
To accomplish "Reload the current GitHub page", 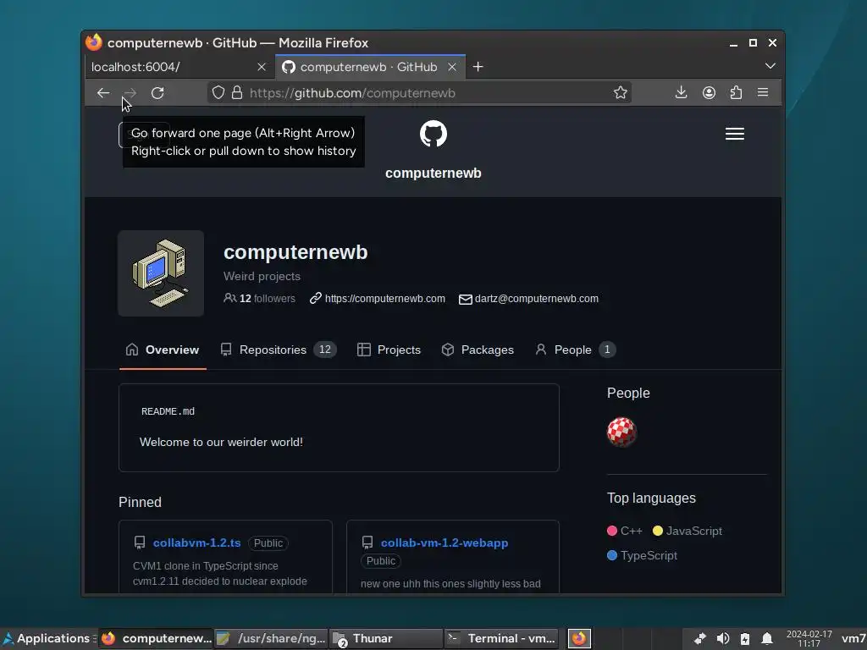I will (157, 93).
